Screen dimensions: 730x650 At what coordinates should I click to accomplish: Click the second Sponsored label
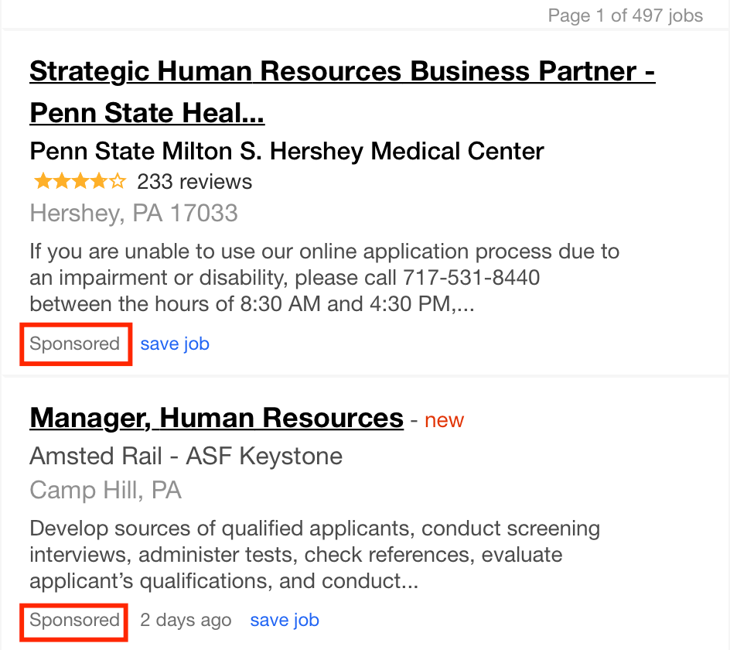[74, 620]
